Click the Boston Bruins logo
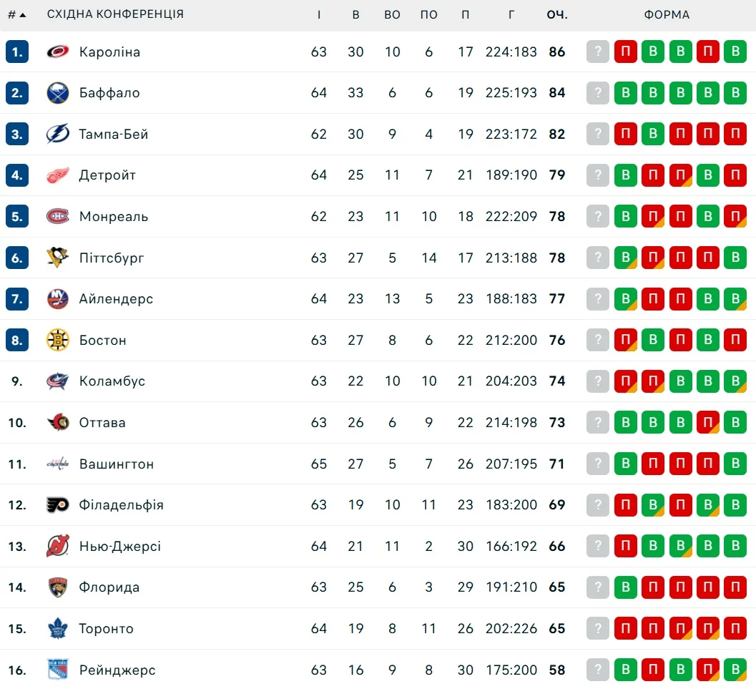This screenshot has width=756, height=689. pos(58,340)
